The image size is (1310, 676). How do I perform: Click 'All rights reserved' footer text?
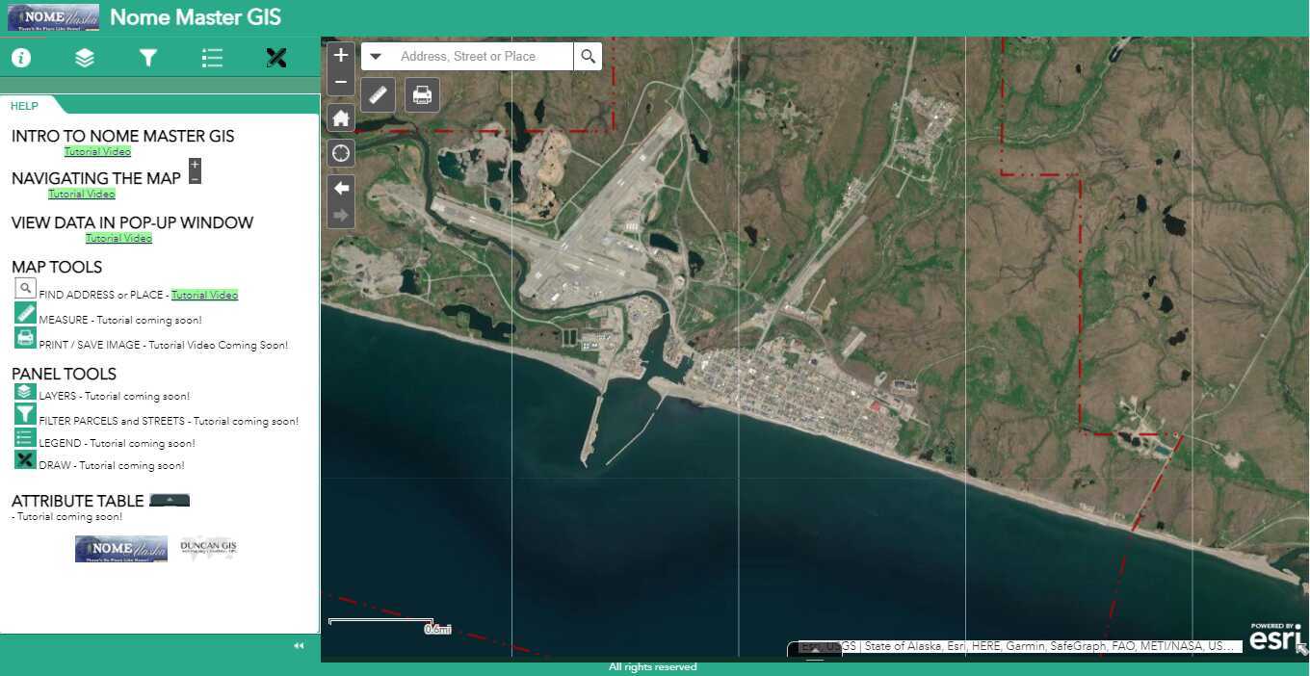652,666
